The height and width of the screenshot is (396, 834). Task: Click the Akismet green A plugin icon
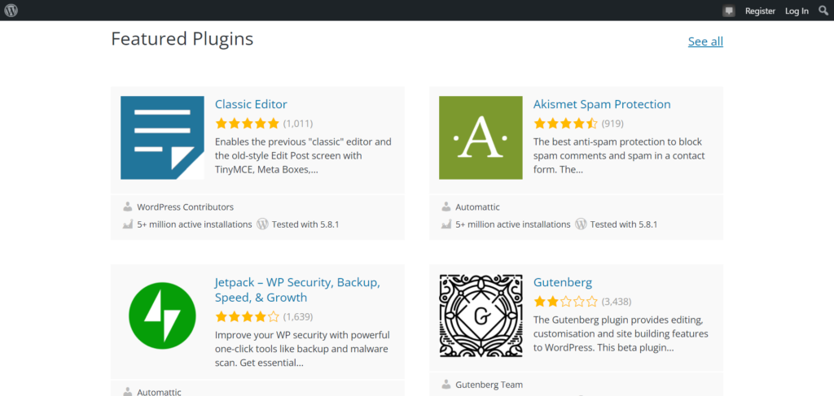(x=481, y=137)
